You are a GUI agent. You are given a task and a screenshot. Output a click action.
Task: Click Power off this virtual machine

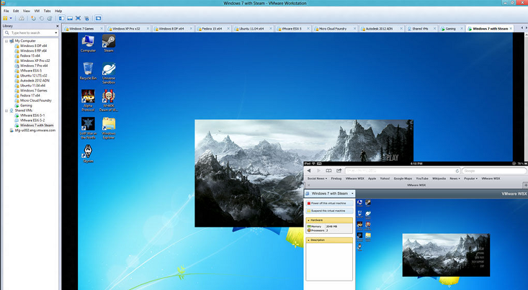coord(329,204)
